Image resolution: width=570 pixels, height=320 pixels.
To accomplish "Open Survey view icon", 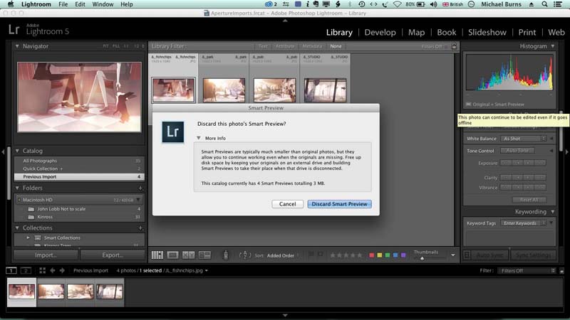I will point(204,255).
